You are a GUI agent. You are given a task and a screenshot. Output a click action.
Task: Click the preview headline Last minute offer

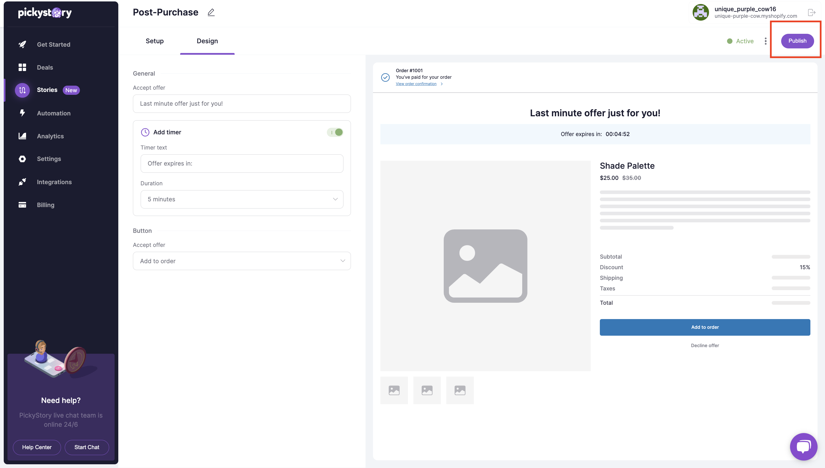pos(595,113)
